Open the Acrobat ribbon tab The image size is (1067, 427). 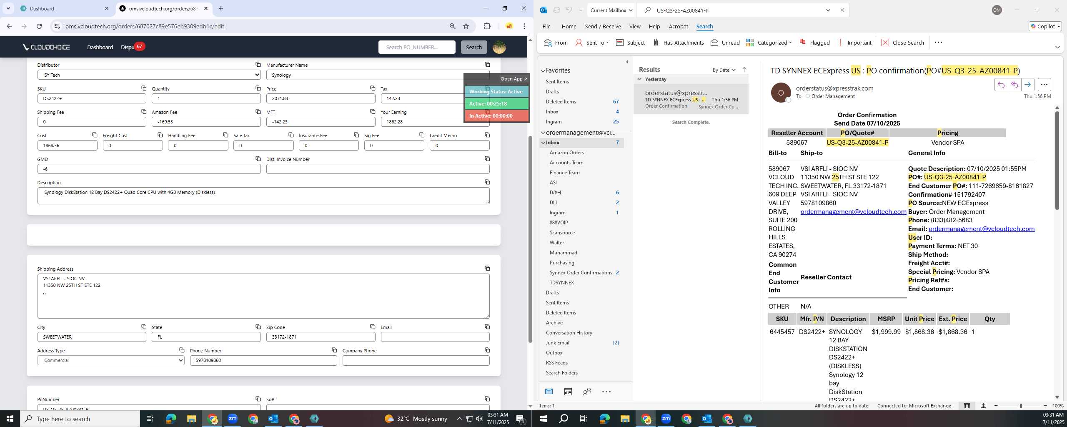[678, 26]
